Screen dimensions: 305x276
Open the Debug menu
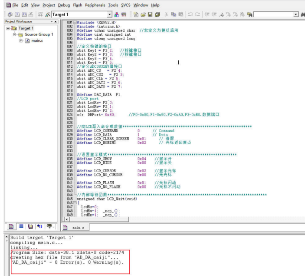(64, 5)
